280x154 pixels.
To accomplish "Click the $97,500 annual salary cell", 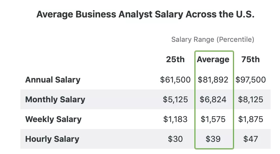I will pos(251,80).
